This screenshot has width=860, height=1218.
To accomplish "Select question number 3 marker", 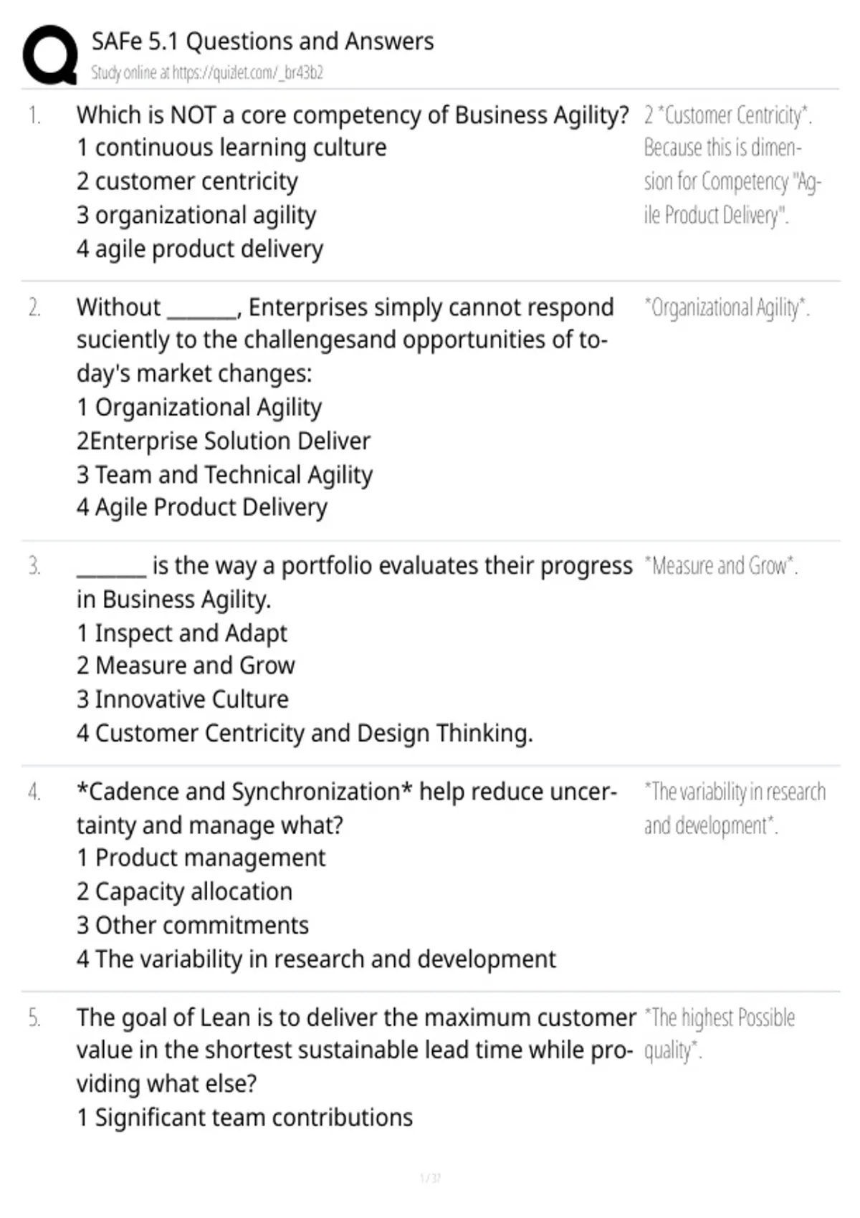I will pos(34,566).
